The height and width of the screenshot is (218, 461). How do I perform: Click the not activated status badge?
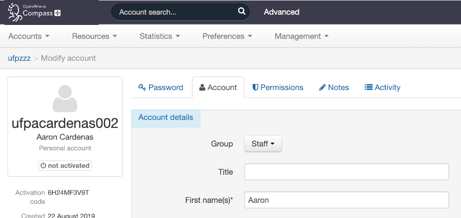point(65,165)
